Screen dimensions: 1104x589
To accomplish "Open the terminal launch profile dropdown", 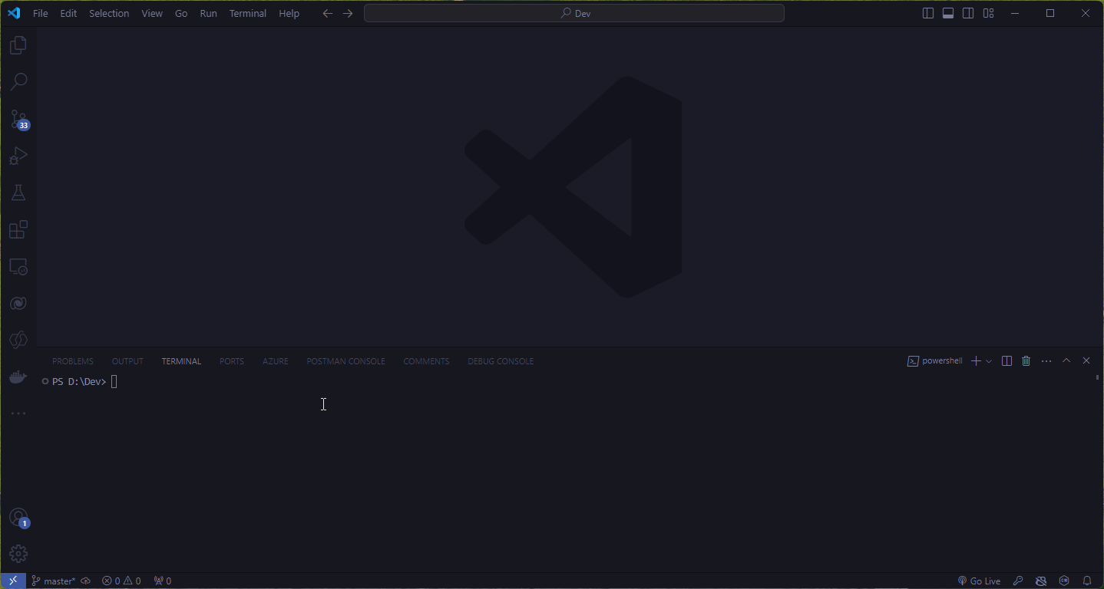I will [990, 360].
